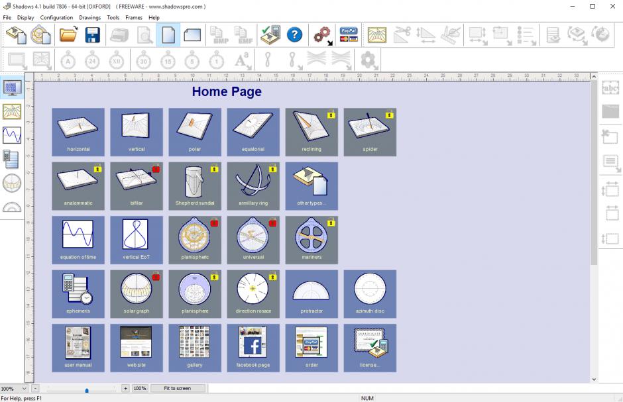Screen dimensions: 623x402
Task: Open the Drawings menu
Action: [90, 18]
